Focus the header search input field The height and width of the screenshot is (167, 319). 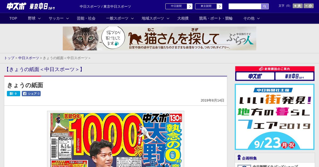(245, 6)
